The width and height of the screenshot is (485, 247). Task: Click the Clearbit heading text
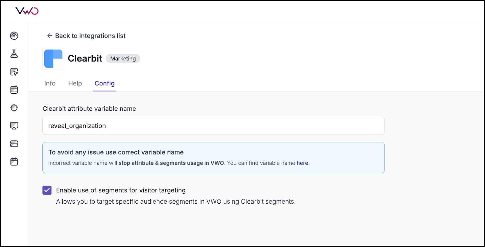click(85, 58)
